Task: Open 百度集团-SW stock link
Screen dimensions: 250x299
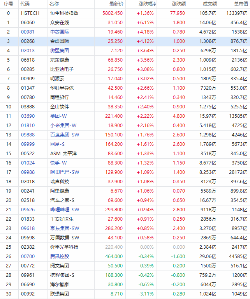Action: click(65, 134)
